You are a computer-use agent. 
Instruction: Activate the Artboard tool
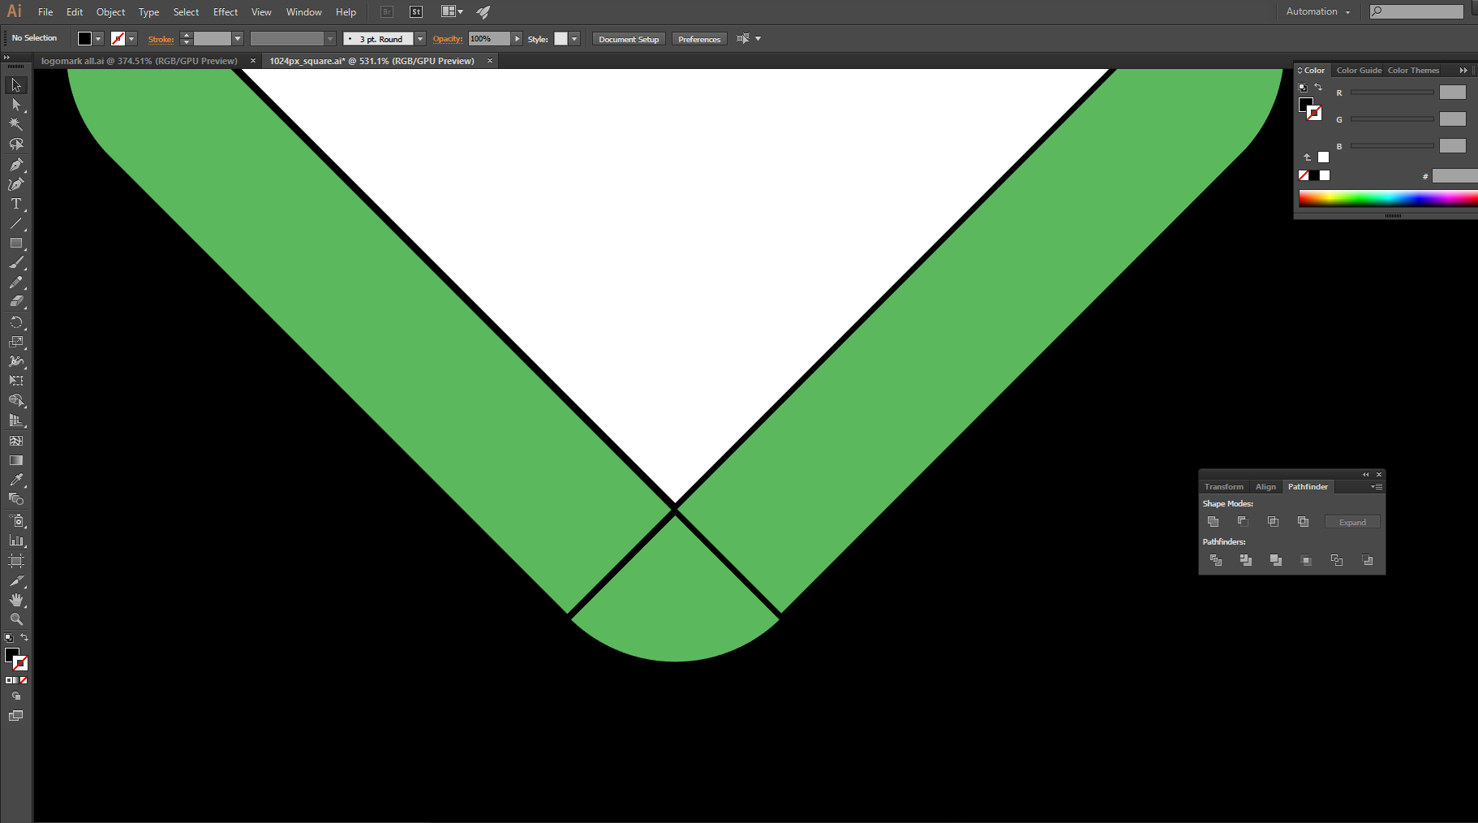(16, 561)
